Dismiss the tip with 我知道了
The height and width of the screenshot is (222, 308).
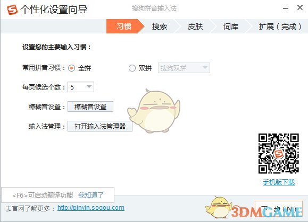(91, 195)
